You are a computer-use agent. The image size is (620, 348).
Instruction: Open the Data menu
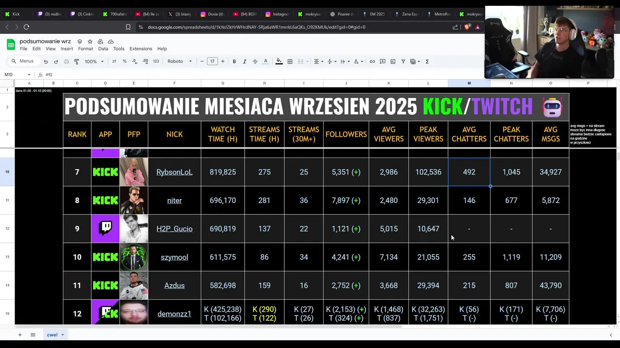[103, 49]
